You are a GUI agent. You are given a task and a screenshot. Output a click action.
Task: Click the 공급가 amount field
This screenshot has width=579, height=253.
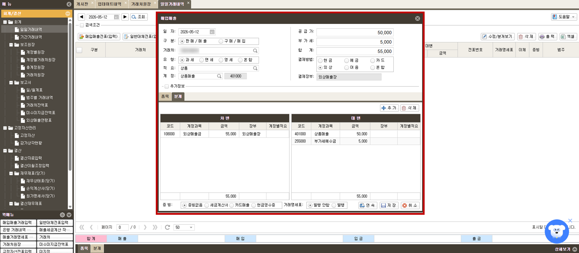tap(355, 33)
